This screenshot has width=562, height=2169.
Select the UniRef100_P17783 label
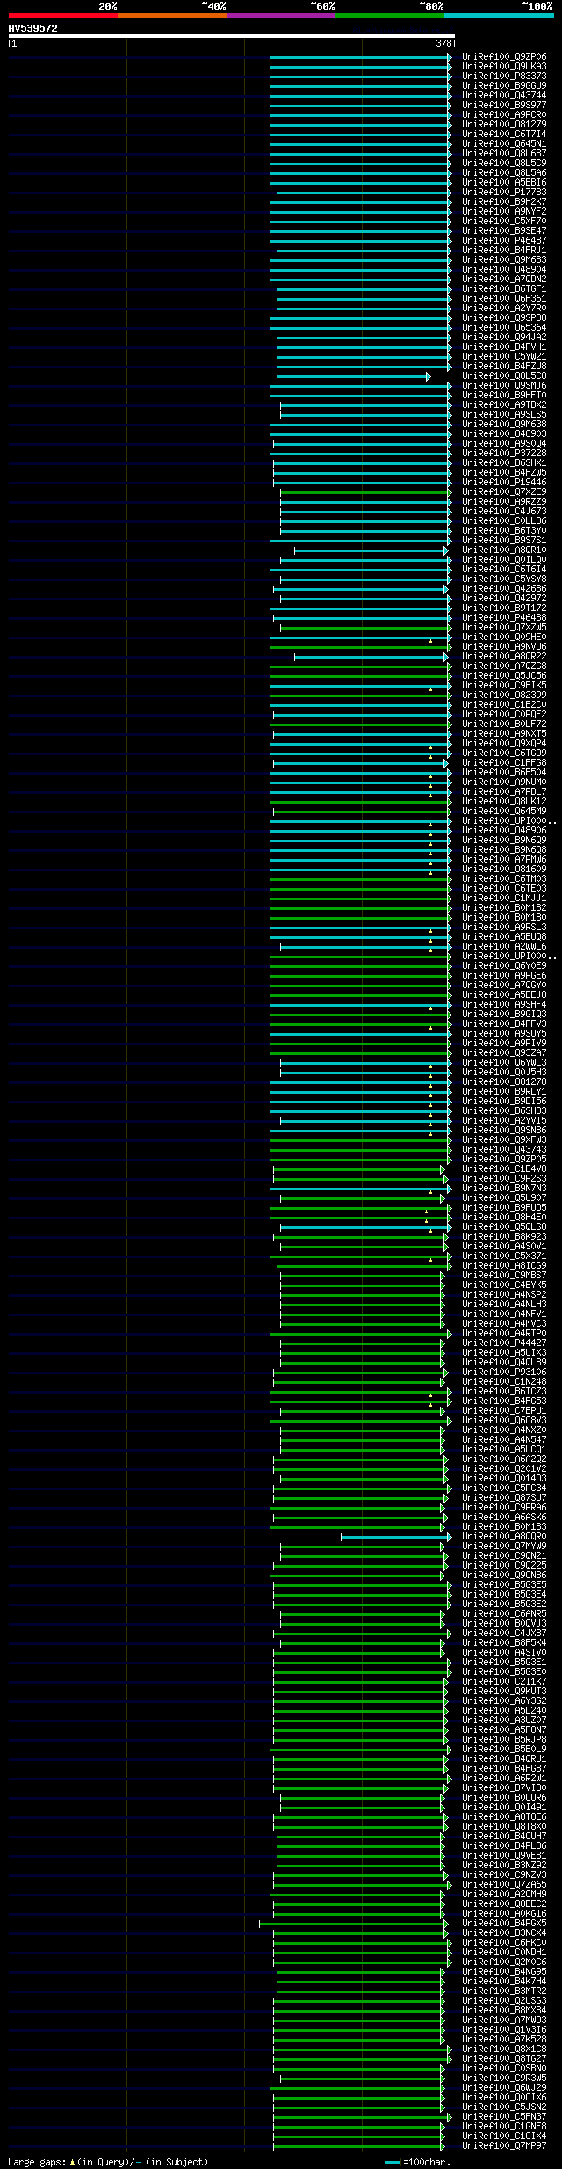504,193
